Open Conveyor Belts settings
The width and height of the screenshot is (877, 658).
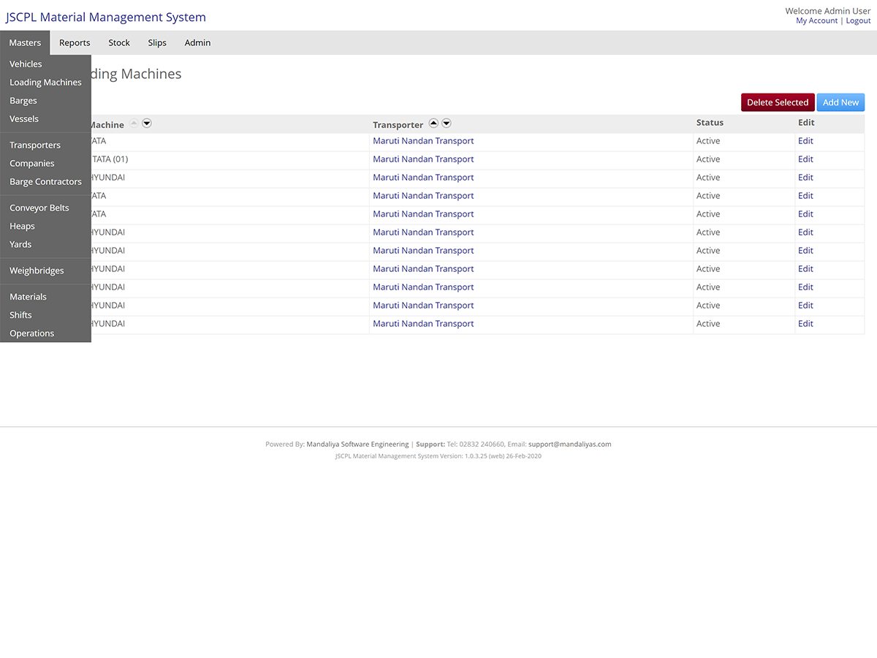(x=39, y=207)
